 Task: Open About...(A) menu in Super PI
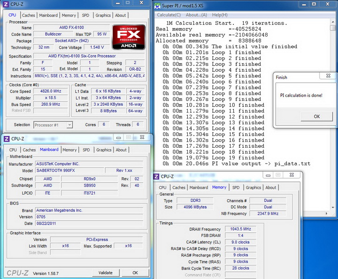pyautogui.click(x=196, y=15)
